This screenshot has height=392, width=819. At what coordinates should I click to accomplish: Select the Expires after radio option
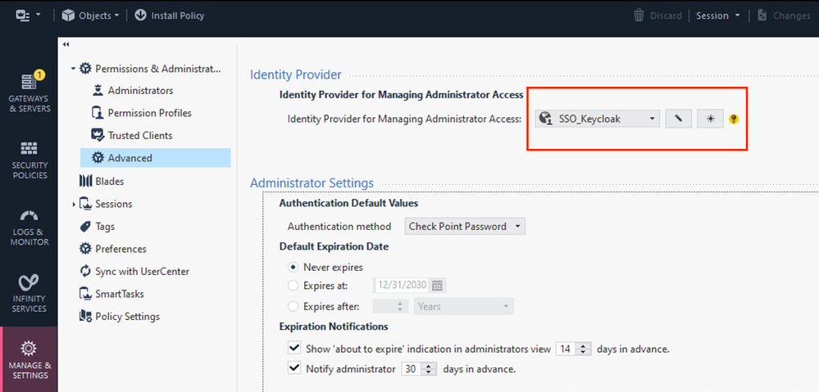pyautogui.click(x=293, y=306)
